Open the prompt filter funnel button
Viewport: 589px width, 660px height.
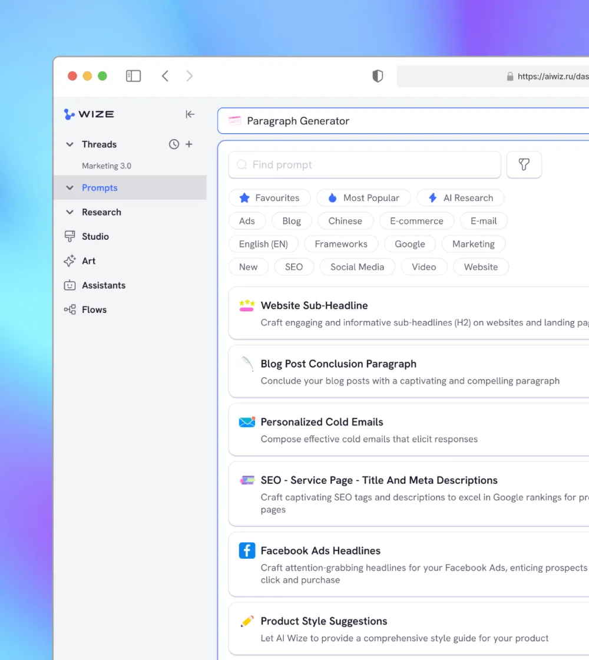[524, 165]
